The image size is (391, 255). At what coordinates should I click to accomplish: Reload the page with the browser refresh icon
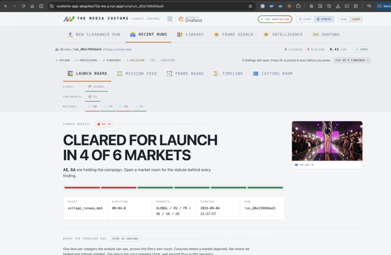coord(23,6)
